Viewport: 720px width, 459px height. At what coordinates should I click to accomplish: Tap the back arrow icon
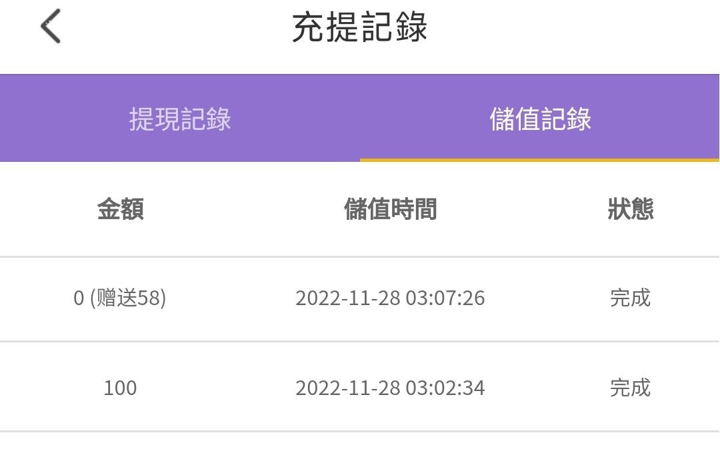(x=51, y=27)
